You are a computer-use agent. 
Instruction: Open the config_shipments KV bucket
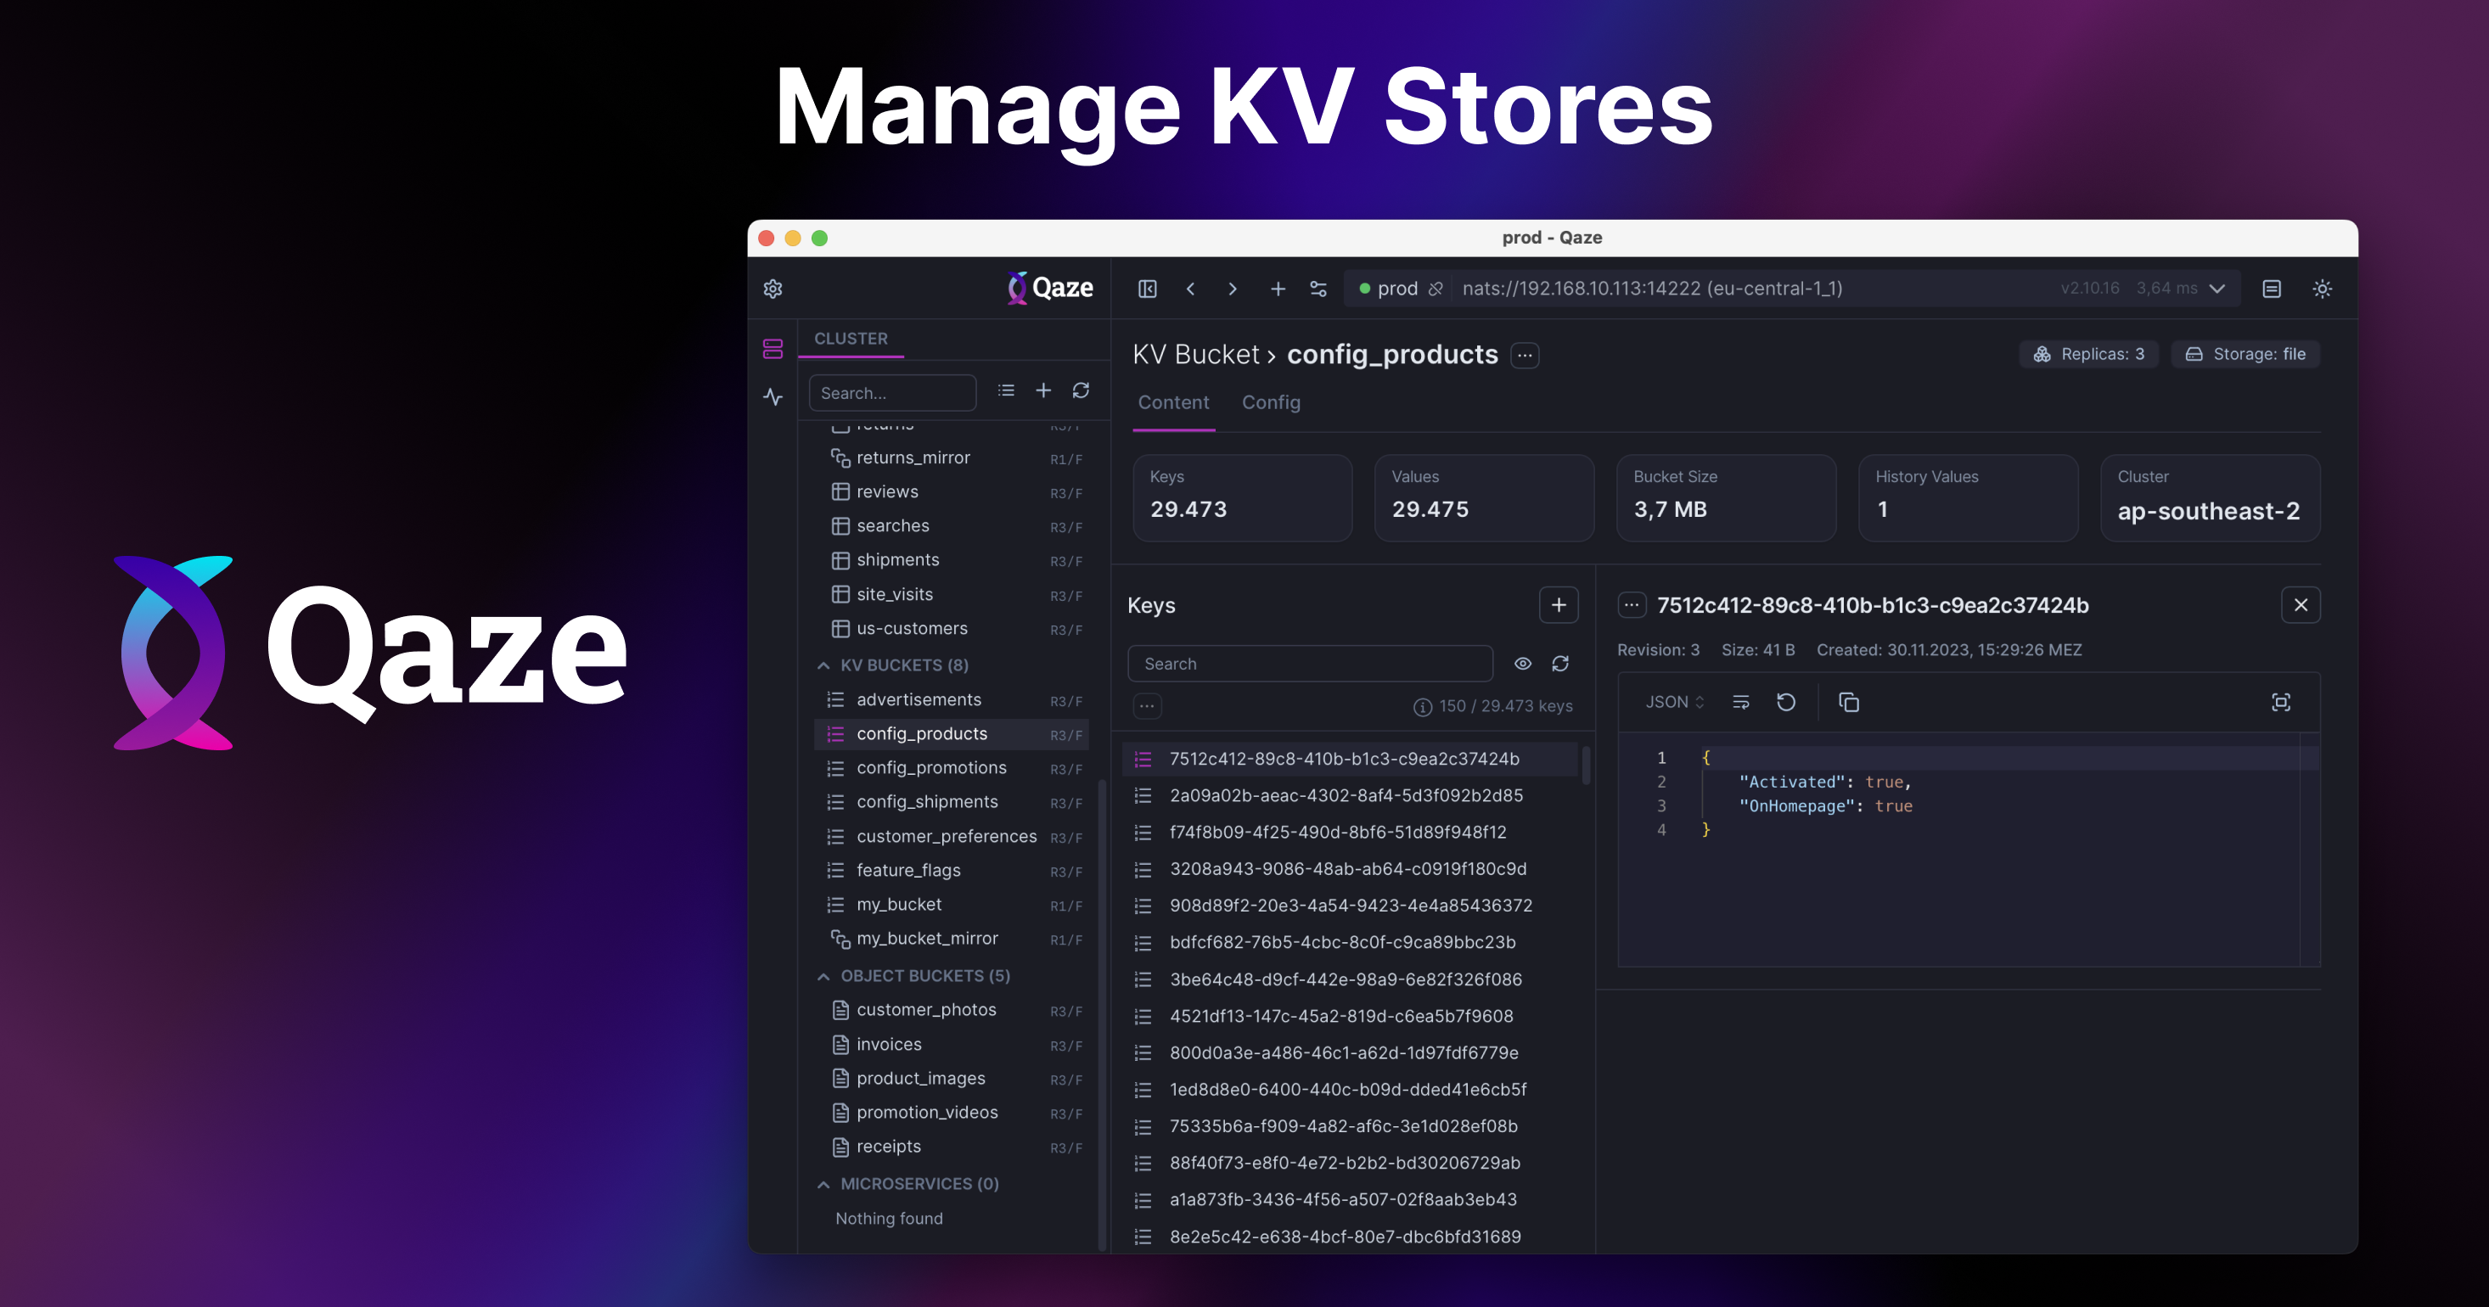click(x=952, y=802)
